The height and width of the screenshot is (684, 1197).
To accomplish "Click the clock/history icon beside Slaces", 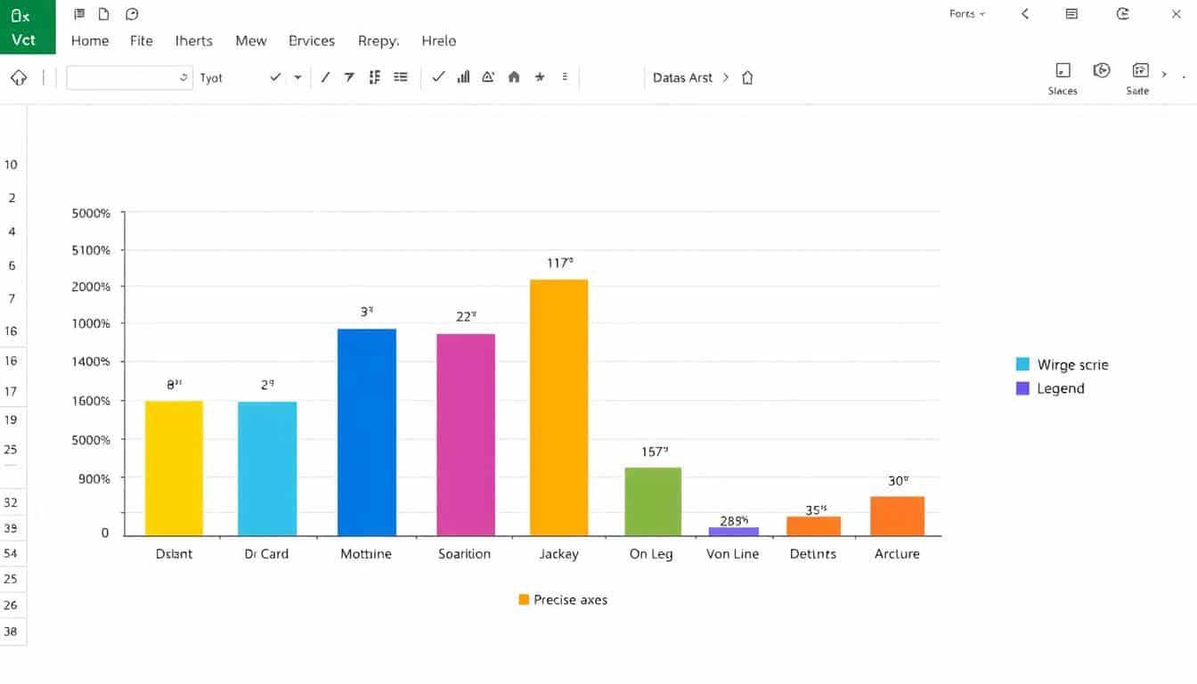I will coord(1102,69).
